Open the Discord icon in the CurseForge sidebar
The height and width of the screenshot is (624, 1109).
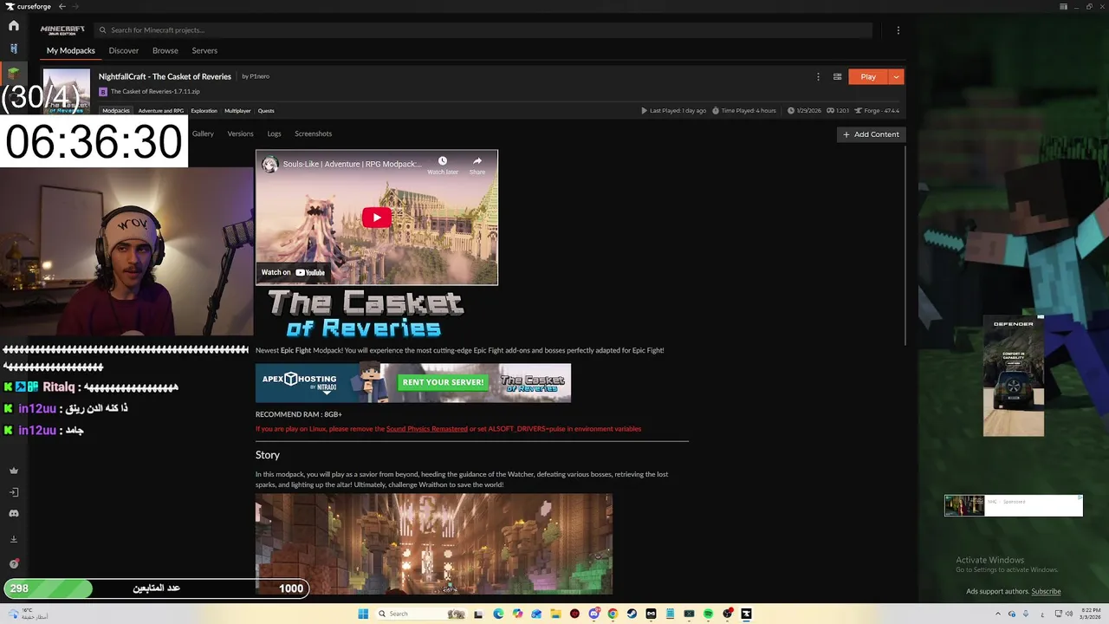click(x=14, y=513)
